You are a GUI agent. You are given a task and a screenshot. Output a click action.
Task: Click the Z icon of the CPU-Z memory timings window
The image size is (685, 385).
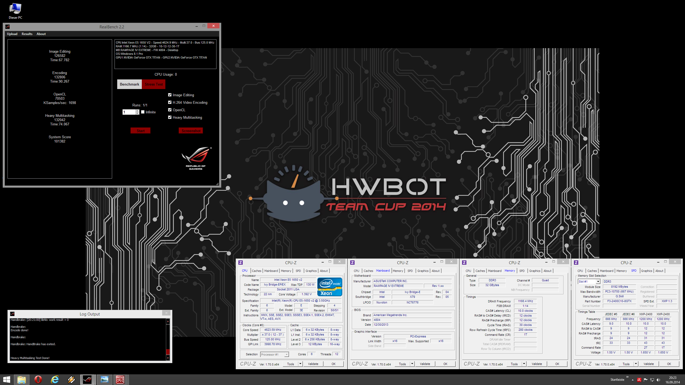click(x=464, y=263)
